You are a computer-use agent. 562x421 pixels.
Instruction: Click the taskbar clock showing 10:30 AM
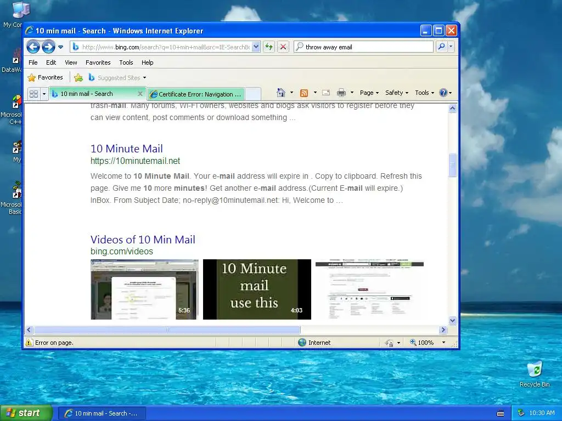(542, 413)
